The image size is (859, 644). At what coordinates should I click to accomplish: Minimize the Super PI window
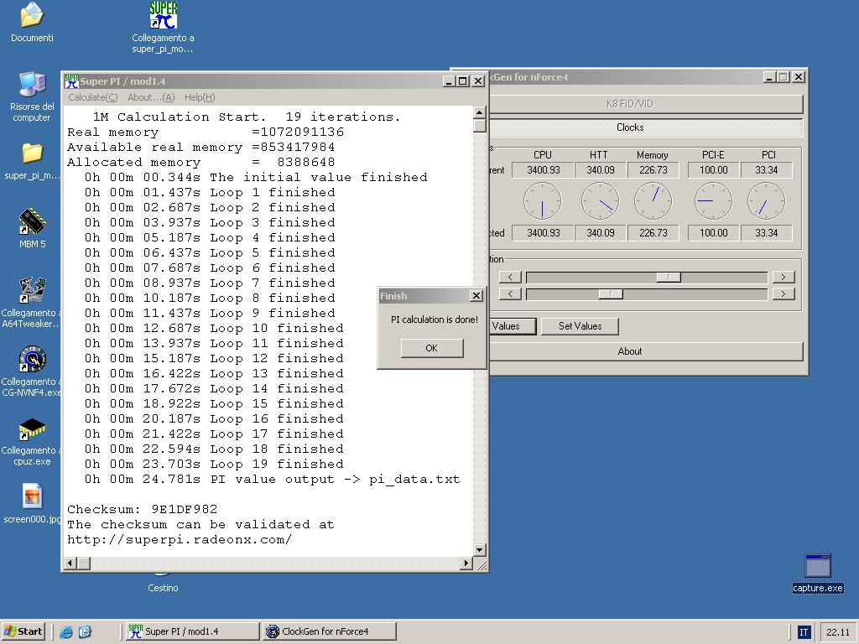[x=449, y=81]
